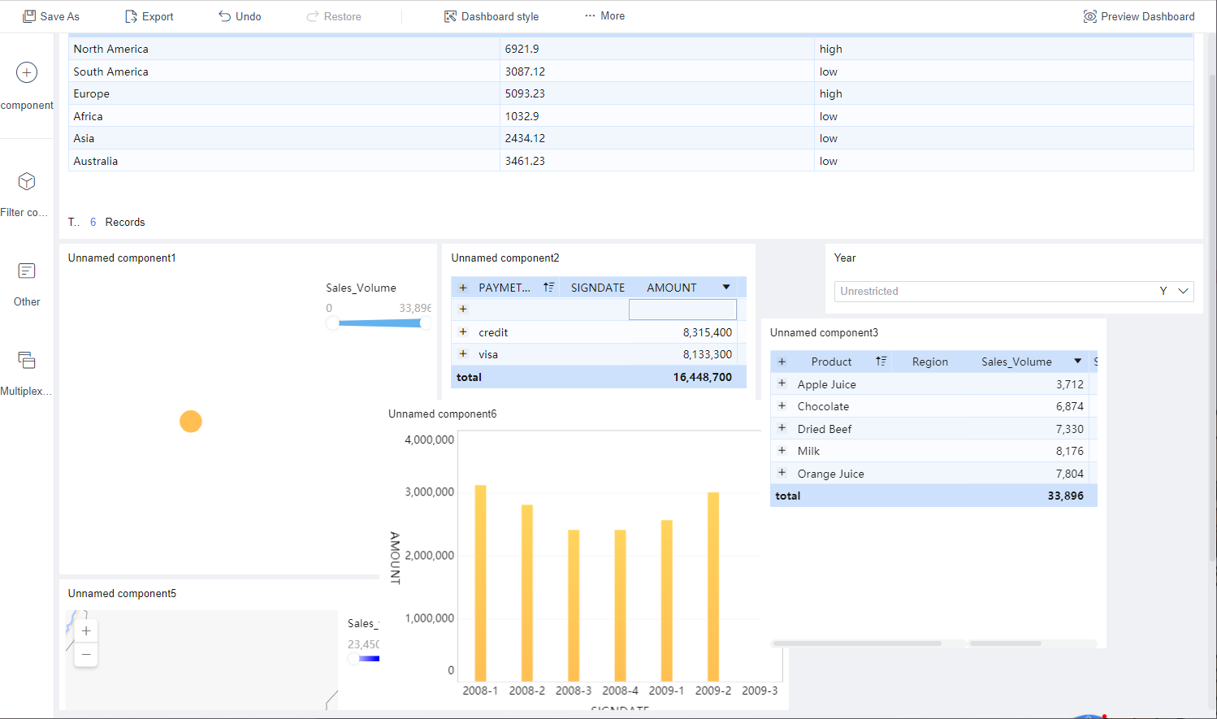Image resolution: width=1217 pixels, height=719 pixels.
Task: Zoom in on the map in Unnamed component5
Action: coord(85,630)
